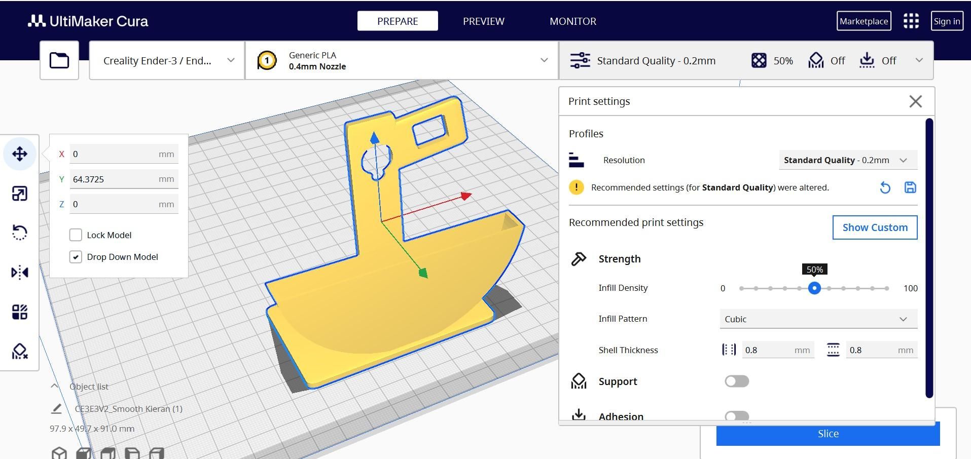
Task: Select the Per Model Settings tool
Action: click(x=20, y=312)
